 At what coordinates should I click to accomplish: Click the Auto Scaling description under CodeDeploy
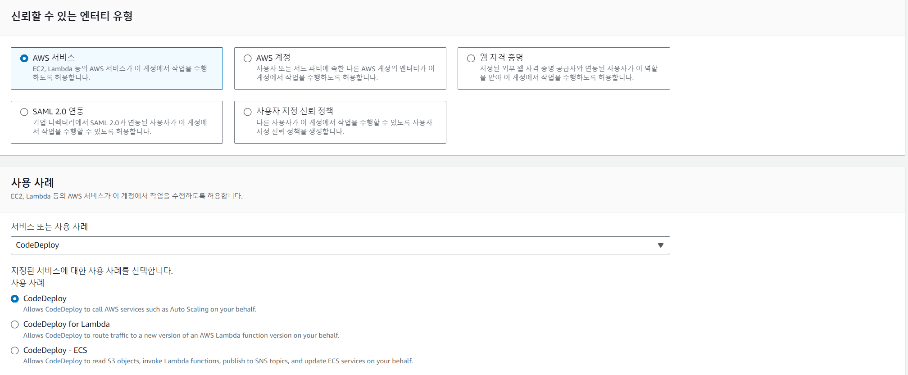point(140,309)
